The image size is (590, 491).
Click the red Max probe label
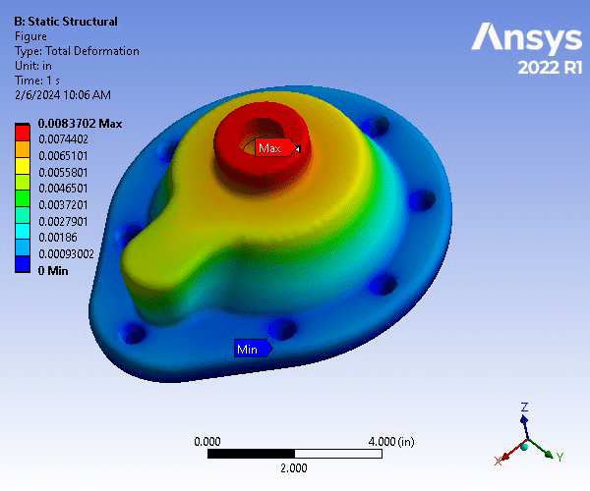272,148
